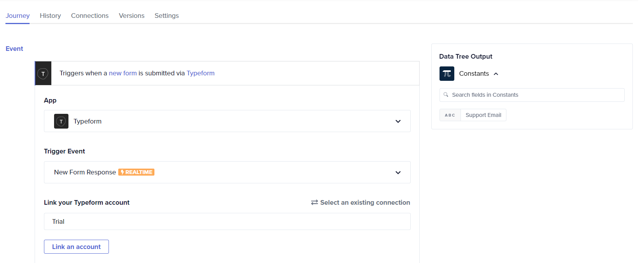
Task: Open the App dropdown showing Typeform
Action: tap(227, 121)
